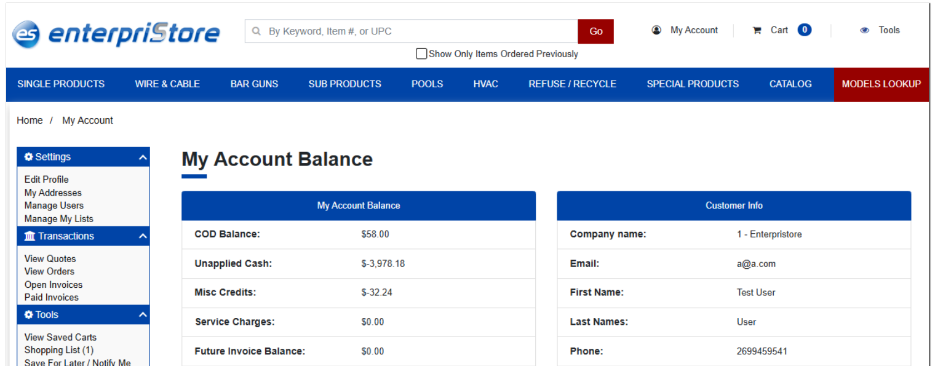Click the Future Invoice Balance value $0.00
Viewport: 935px width, 366px height.
[373, 351]
